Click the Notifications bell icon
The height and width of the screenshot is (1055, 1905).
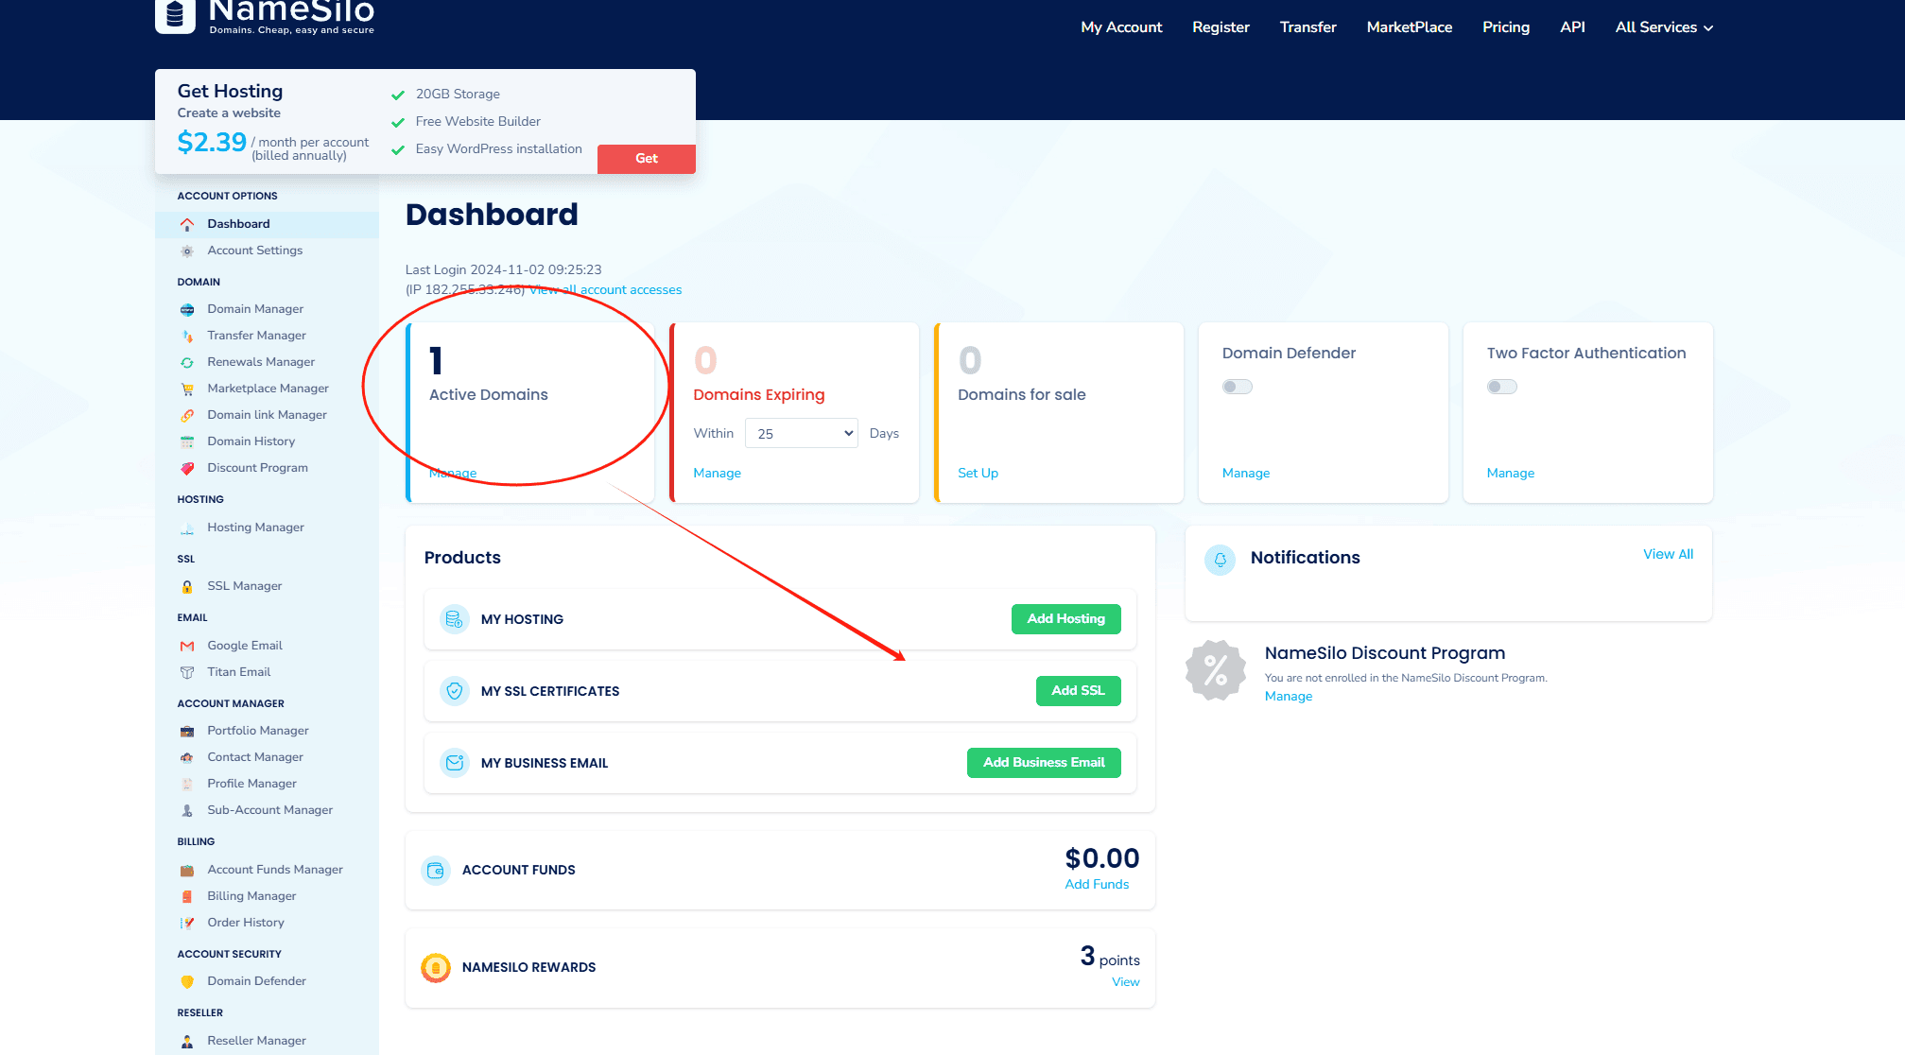[x=1220, y=560]
